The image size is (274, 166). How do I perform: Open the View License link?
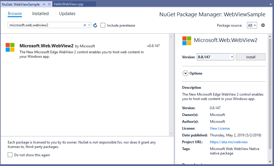[220, 128]
